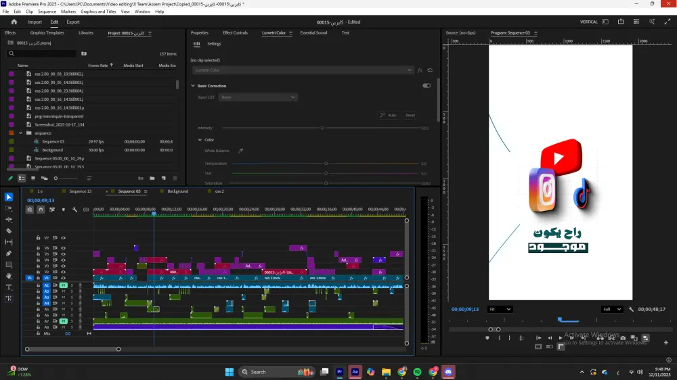This screenshot has width=677, height=380.
Task: Select the Razor tool in the toolbar
Action: click(x=9, y=231)
